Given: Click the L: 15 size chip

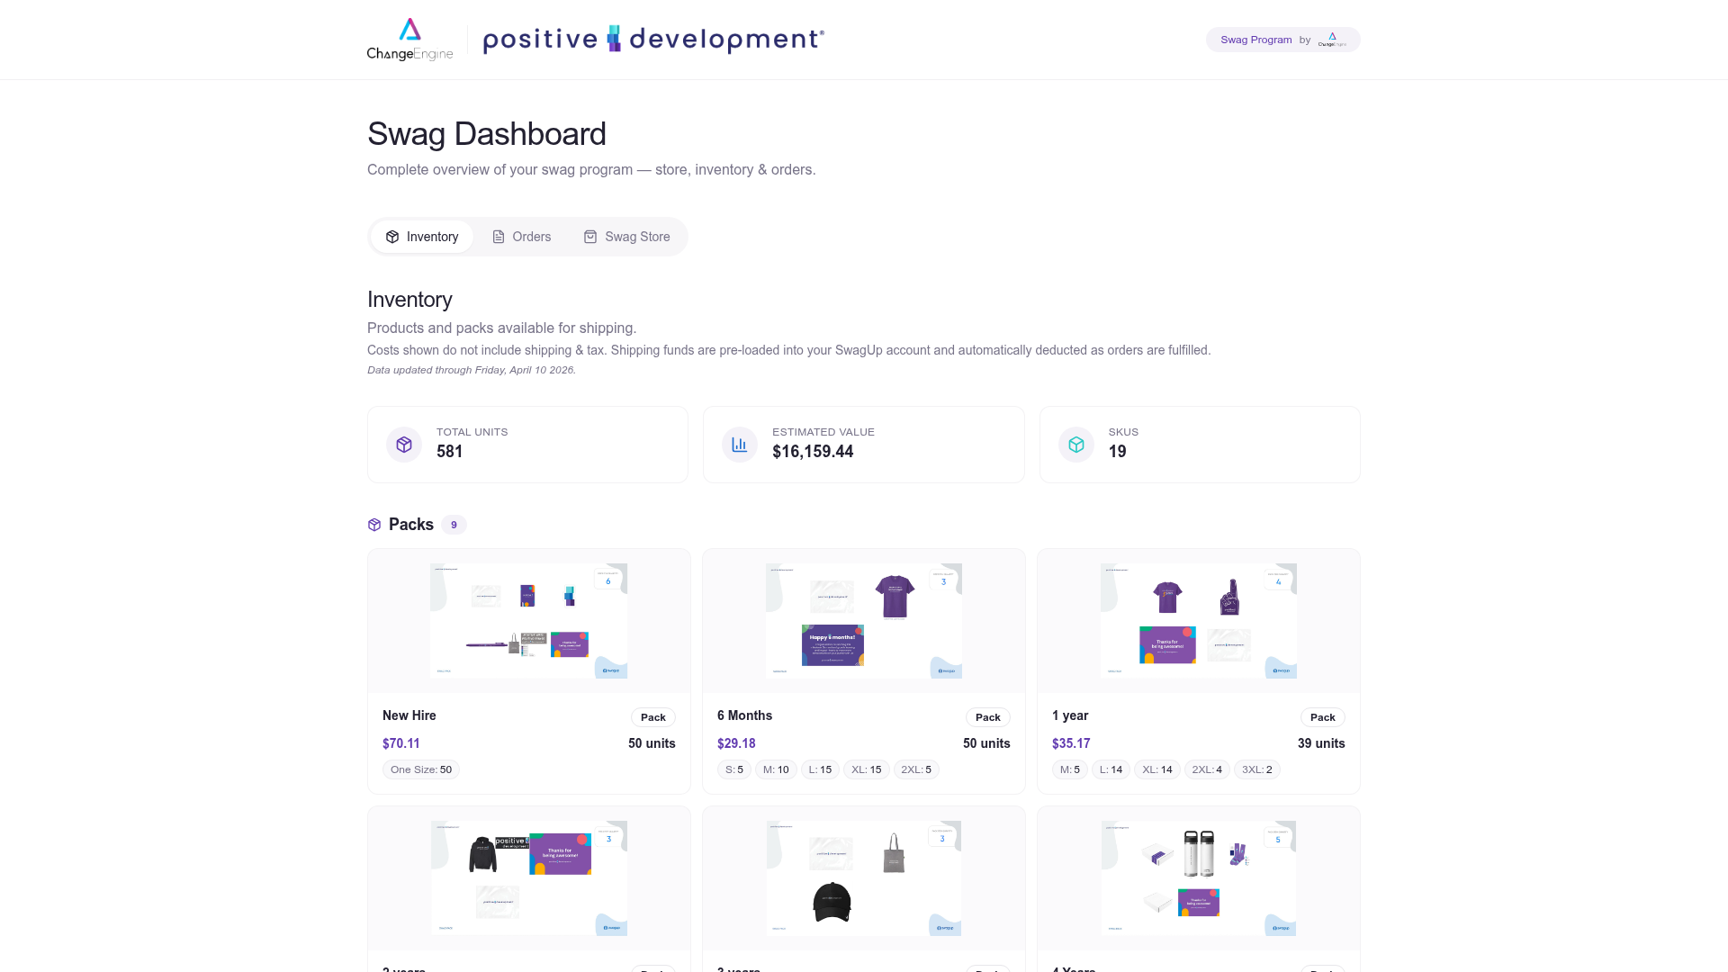Looking at the screenshot, I should coord(820,769).
